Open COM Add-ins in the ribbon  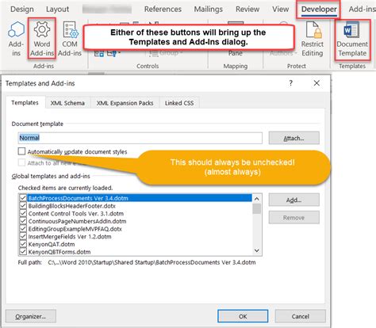[x=70, y=39]
